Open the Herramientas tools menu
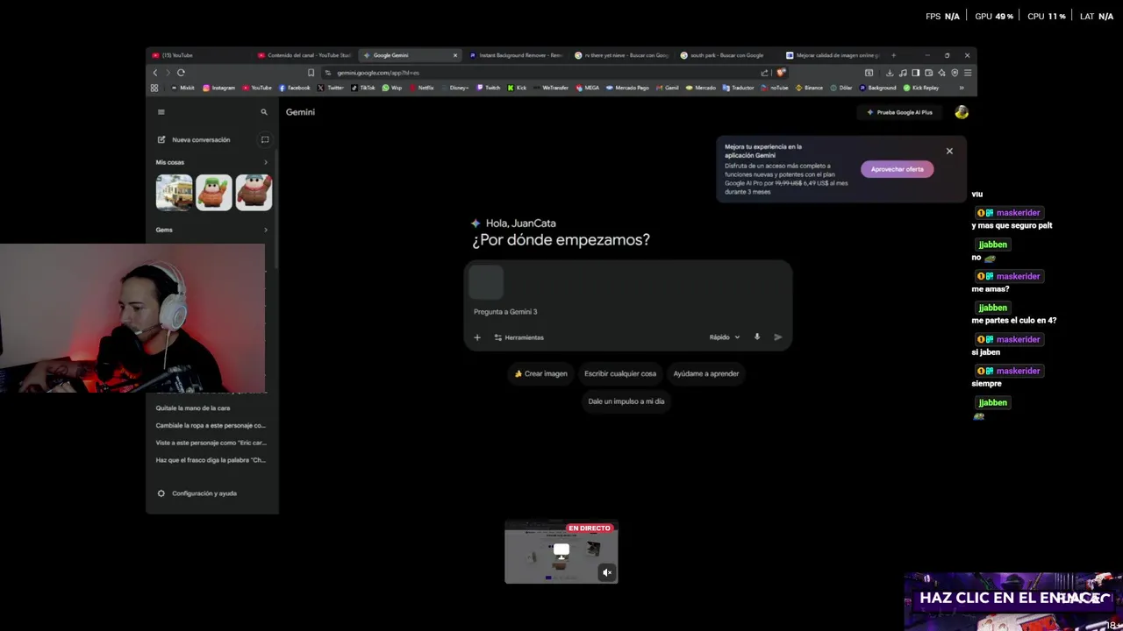This screenshot has width=1123, height=631. tap(519, 337)
